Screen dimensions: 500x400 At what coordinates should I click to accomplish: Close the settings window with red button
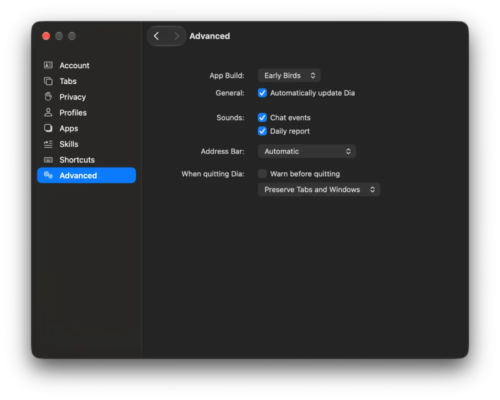46,36
